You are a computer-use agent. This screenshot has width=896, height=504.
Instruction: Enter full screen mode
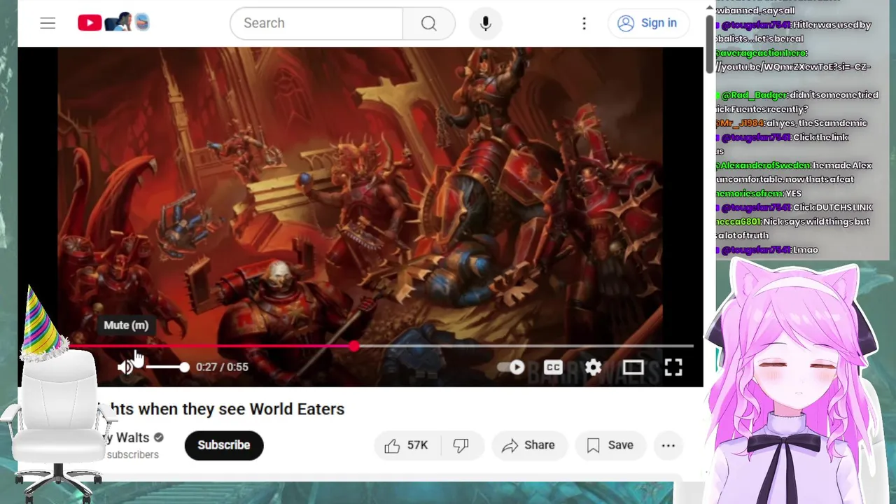point(673,367)
